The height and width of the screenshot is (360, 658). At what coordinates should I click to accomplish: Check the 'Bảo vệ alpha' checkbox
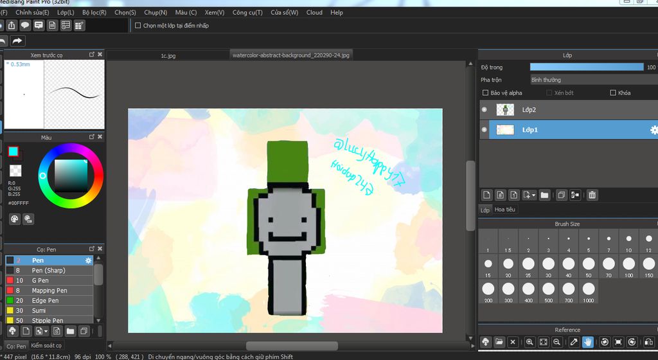[x=486, y=93]
